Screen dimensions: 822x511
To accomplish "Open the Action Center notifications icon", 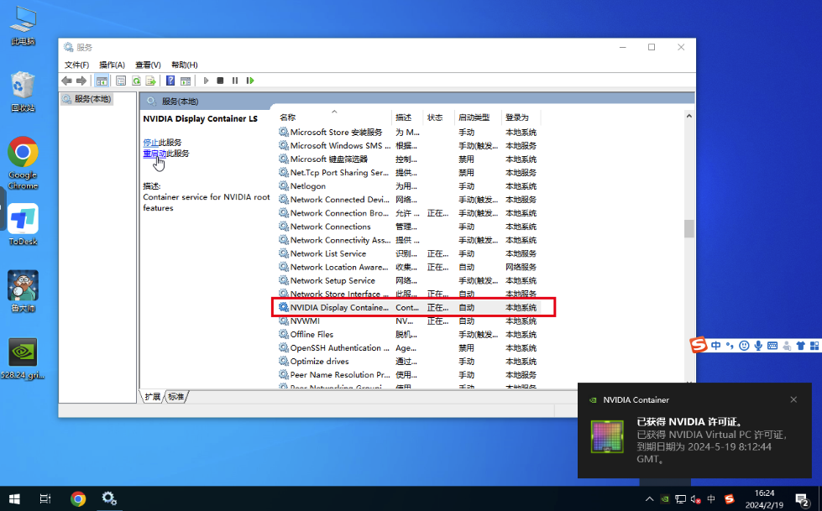I will (x=802, y=500).
